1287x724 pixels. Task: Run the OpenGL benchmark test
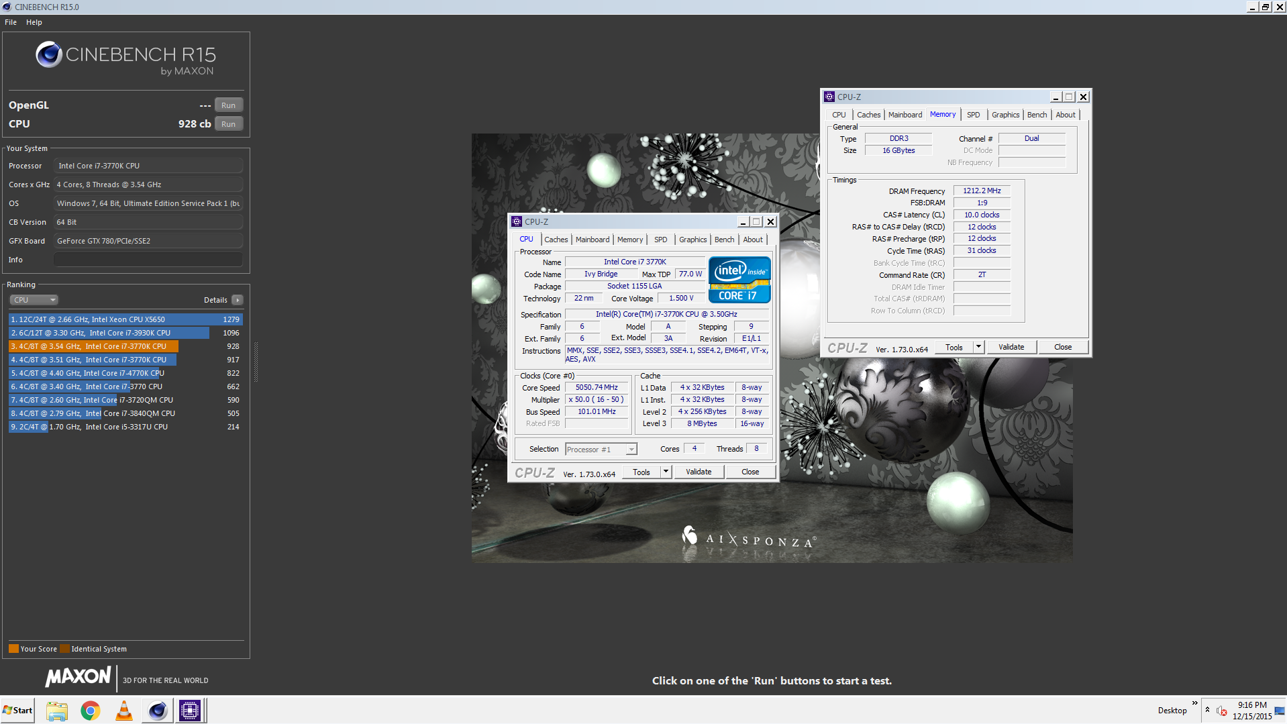coord(228,105)
